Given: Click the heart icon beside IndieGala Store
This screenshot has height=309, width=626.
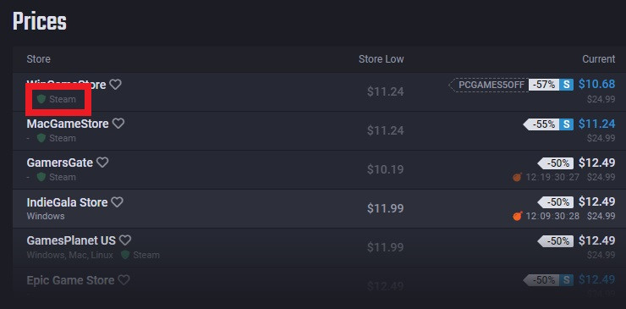Looking at the screenshot, I should (117, 201).
